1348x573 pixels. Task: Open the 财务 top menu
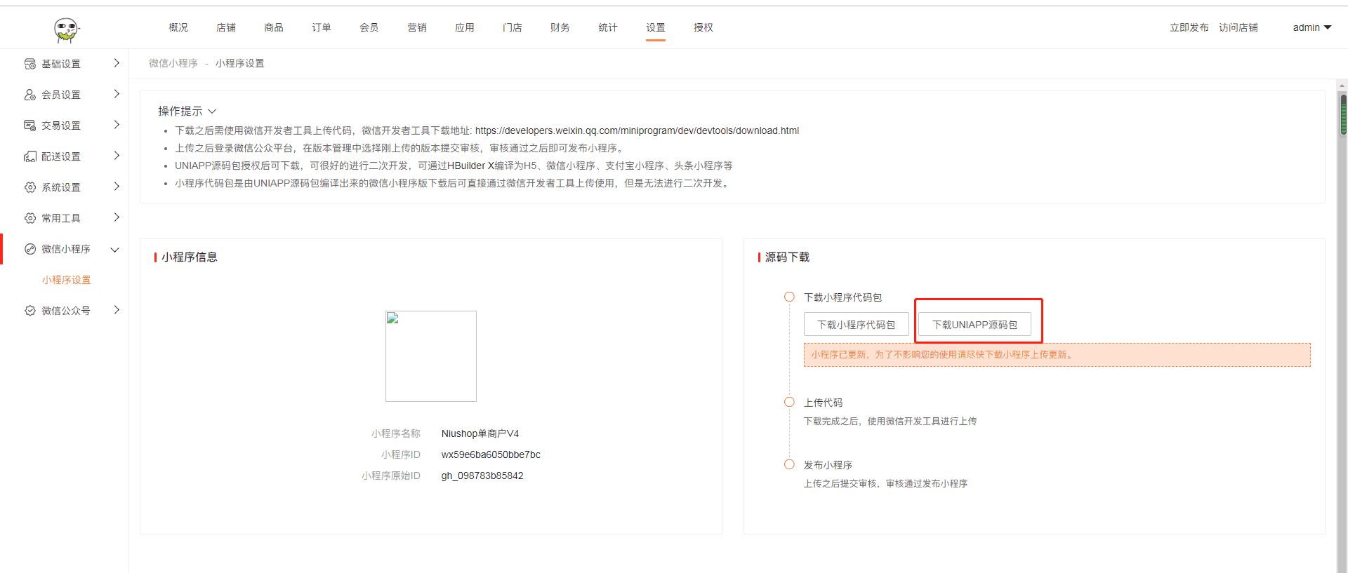(x=560, y=27)
